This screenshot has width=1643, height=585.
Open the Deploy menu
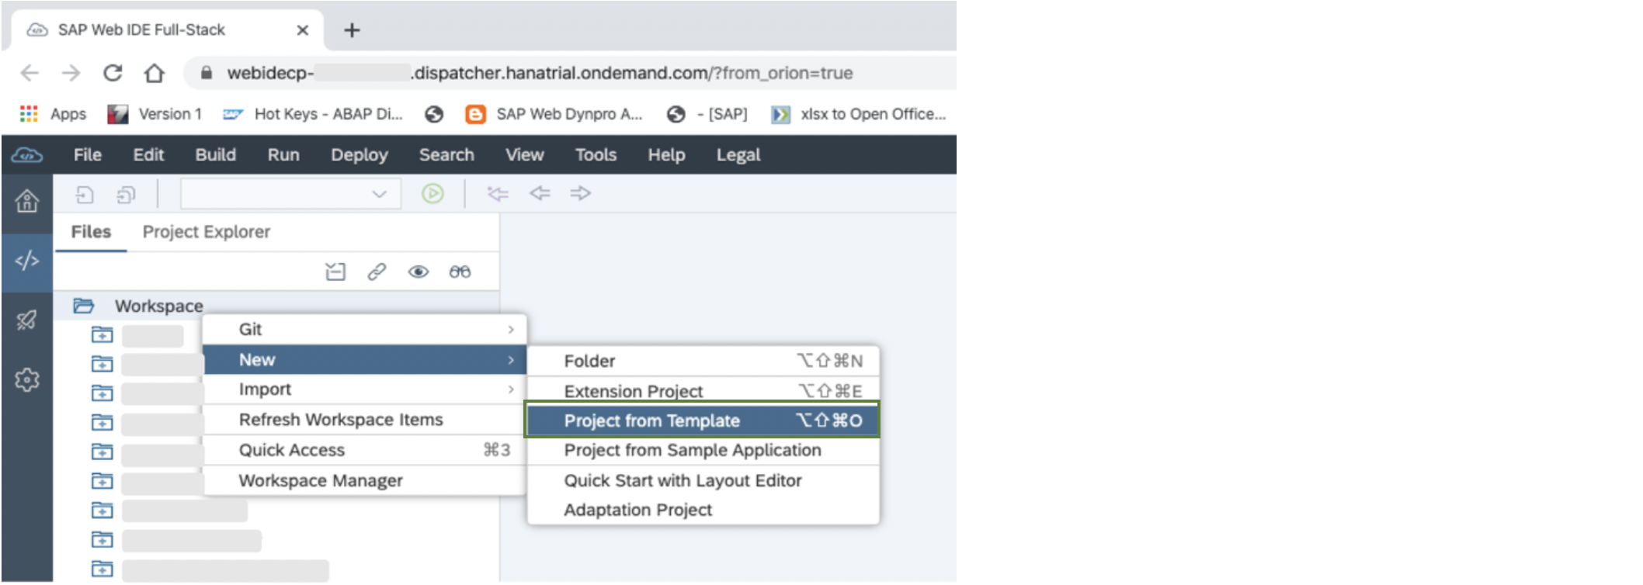(360, 155)
